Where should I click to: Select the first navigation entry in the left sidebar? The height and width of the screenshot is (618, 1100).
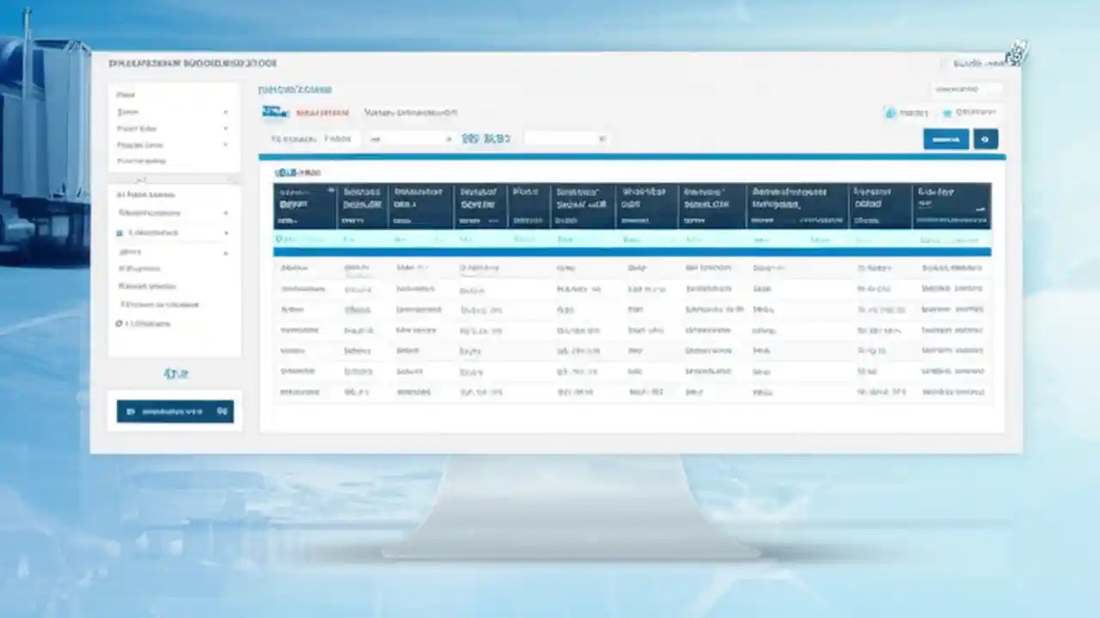(126, 94)
